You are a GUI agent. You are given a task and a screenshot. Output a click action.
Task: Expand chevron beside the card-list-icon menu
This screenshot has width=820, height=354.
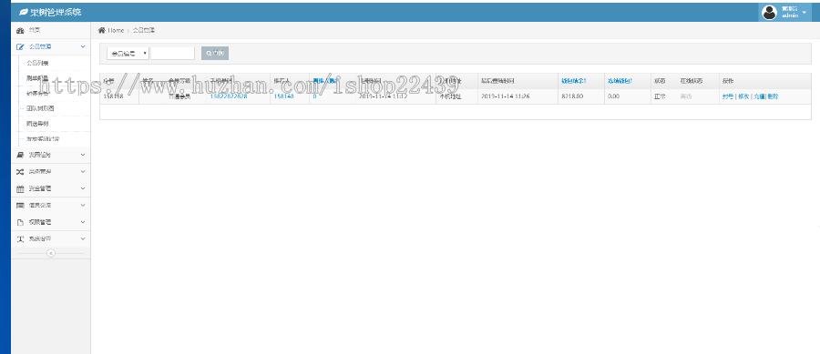click(83, 205)
